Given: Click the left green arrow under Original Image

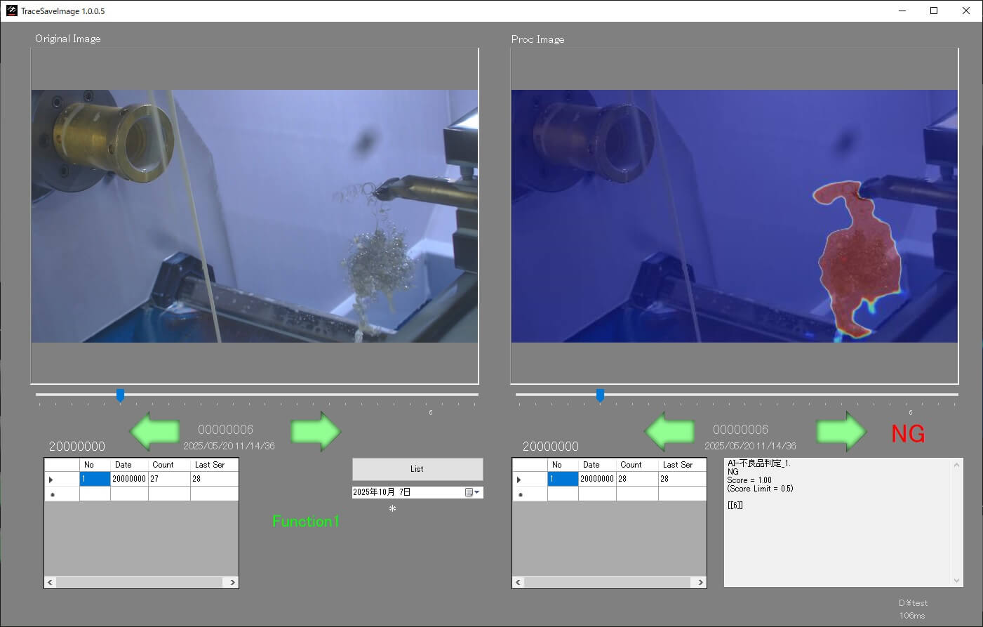Looking at the screenshot, I should coord(155,430).
